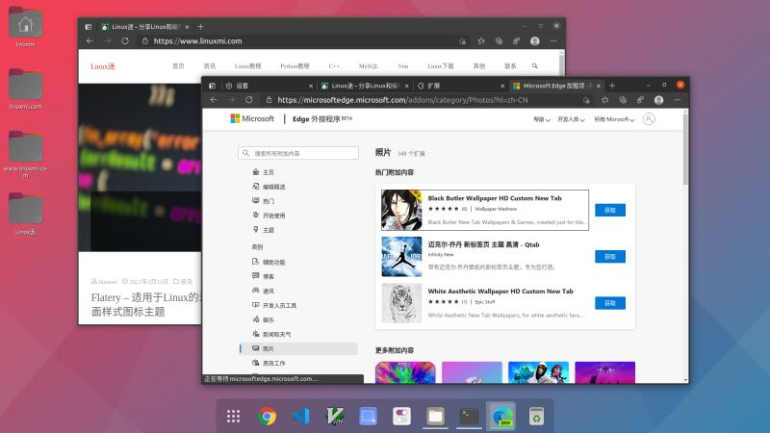This screenshot has height=433, width=770.
Task: Go back in the linuxmi.com back window
Action: (x=90, y=41)
